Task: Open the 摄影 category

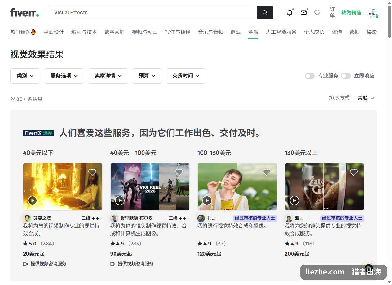Action: (x=372, y=32)
